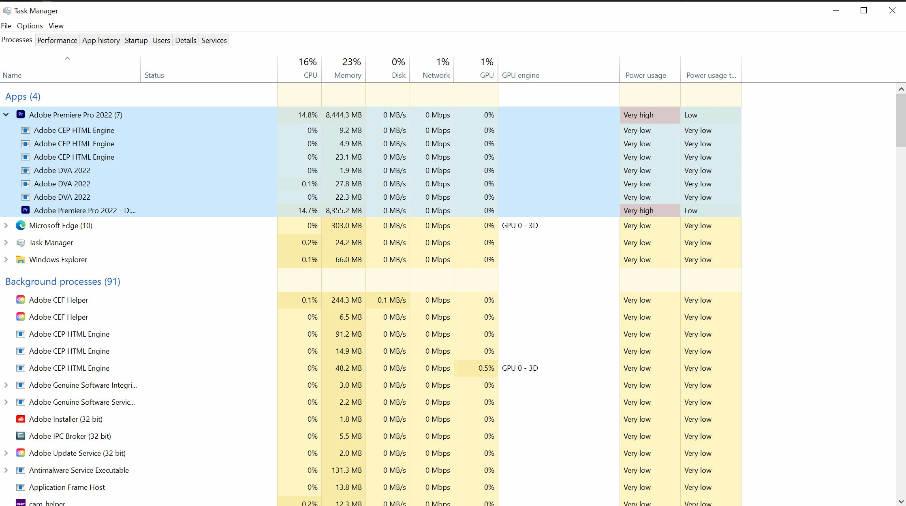Expand Adobe Genuine Software Integrity entry
906x506 pixels.
click(x=6, y=385)
